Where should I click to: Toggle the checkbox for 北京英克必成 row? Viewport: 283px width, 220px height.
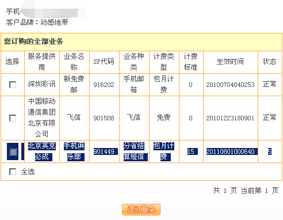pyautogui.click(x=13, y=151)
